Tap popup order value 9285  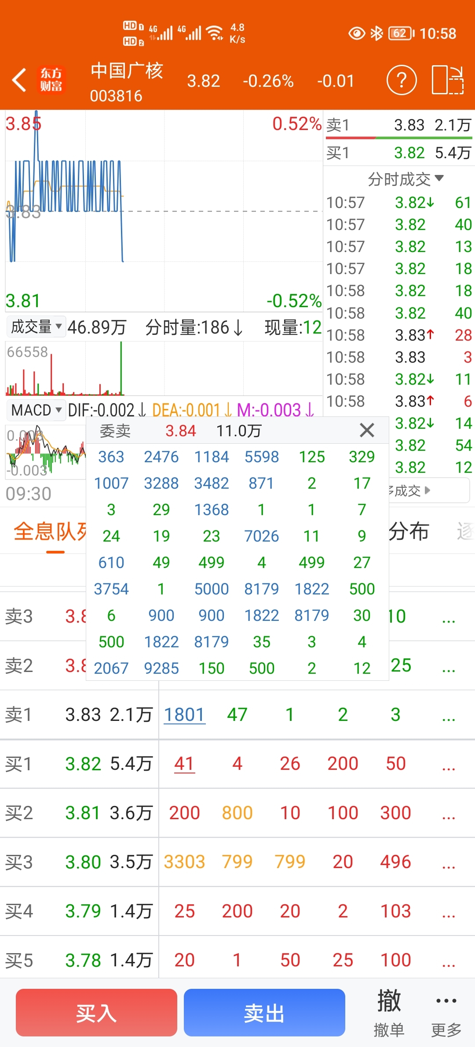point(161,668)
